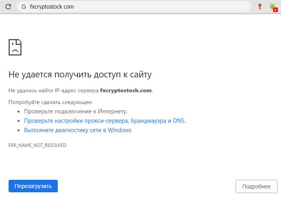The width and height of the screenshot is (281, 197).
Task: Open the red key extension icon
Action: click(x=260, y=7)
